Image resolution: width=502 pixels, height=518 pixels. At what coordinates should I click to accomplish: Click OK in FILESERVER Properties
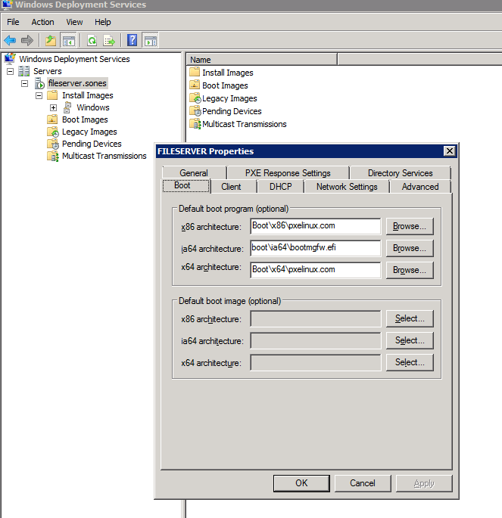(x=301, y=483)
